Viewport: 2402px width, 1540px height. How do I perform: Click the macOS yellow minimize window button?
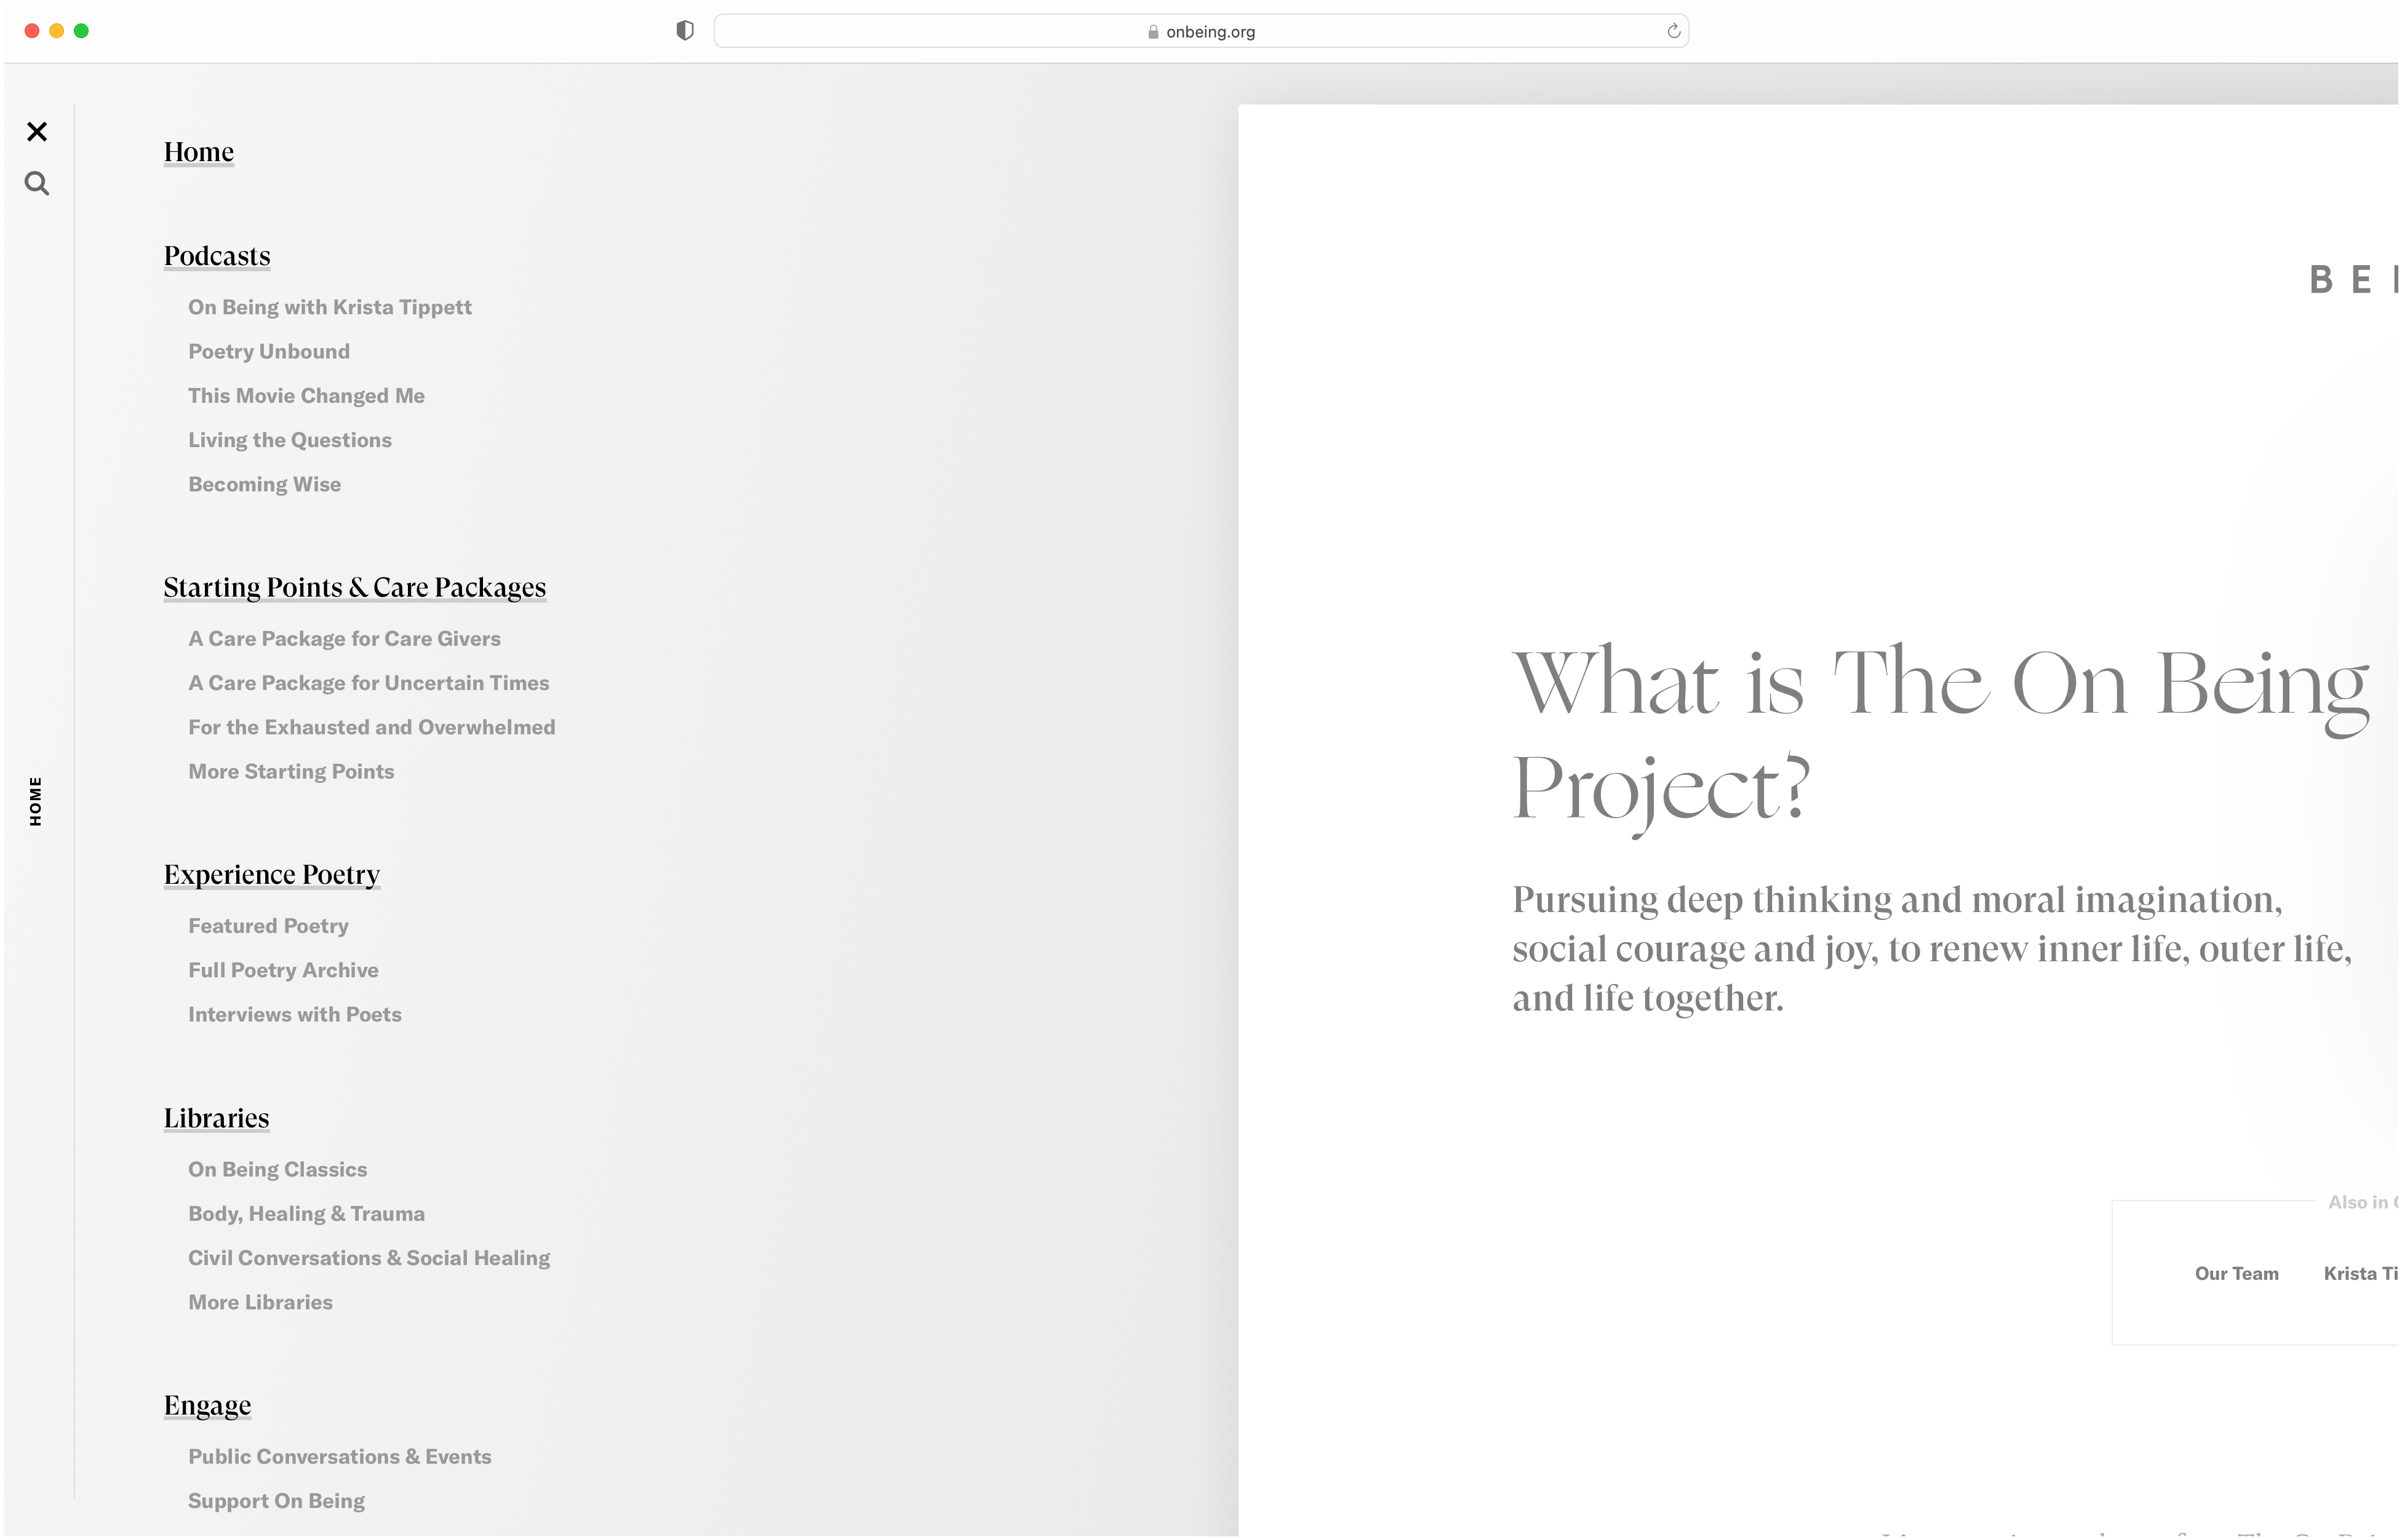[x=57, y=31]
